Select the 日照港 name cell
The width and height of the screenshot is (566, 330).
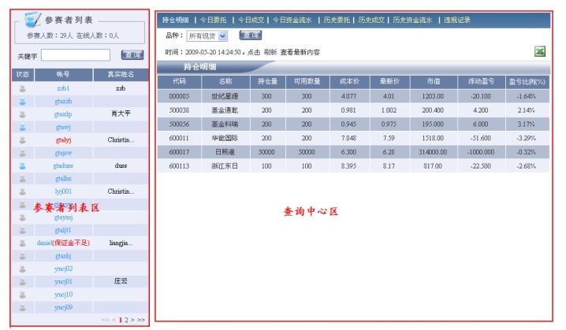point(225,152)
